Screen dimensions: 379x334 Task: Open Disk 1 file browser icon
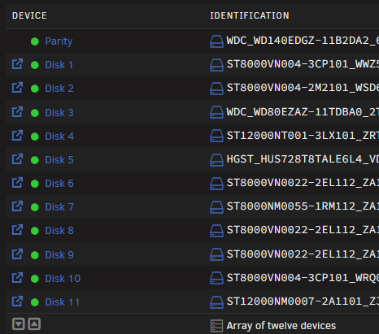click(17, 64)
